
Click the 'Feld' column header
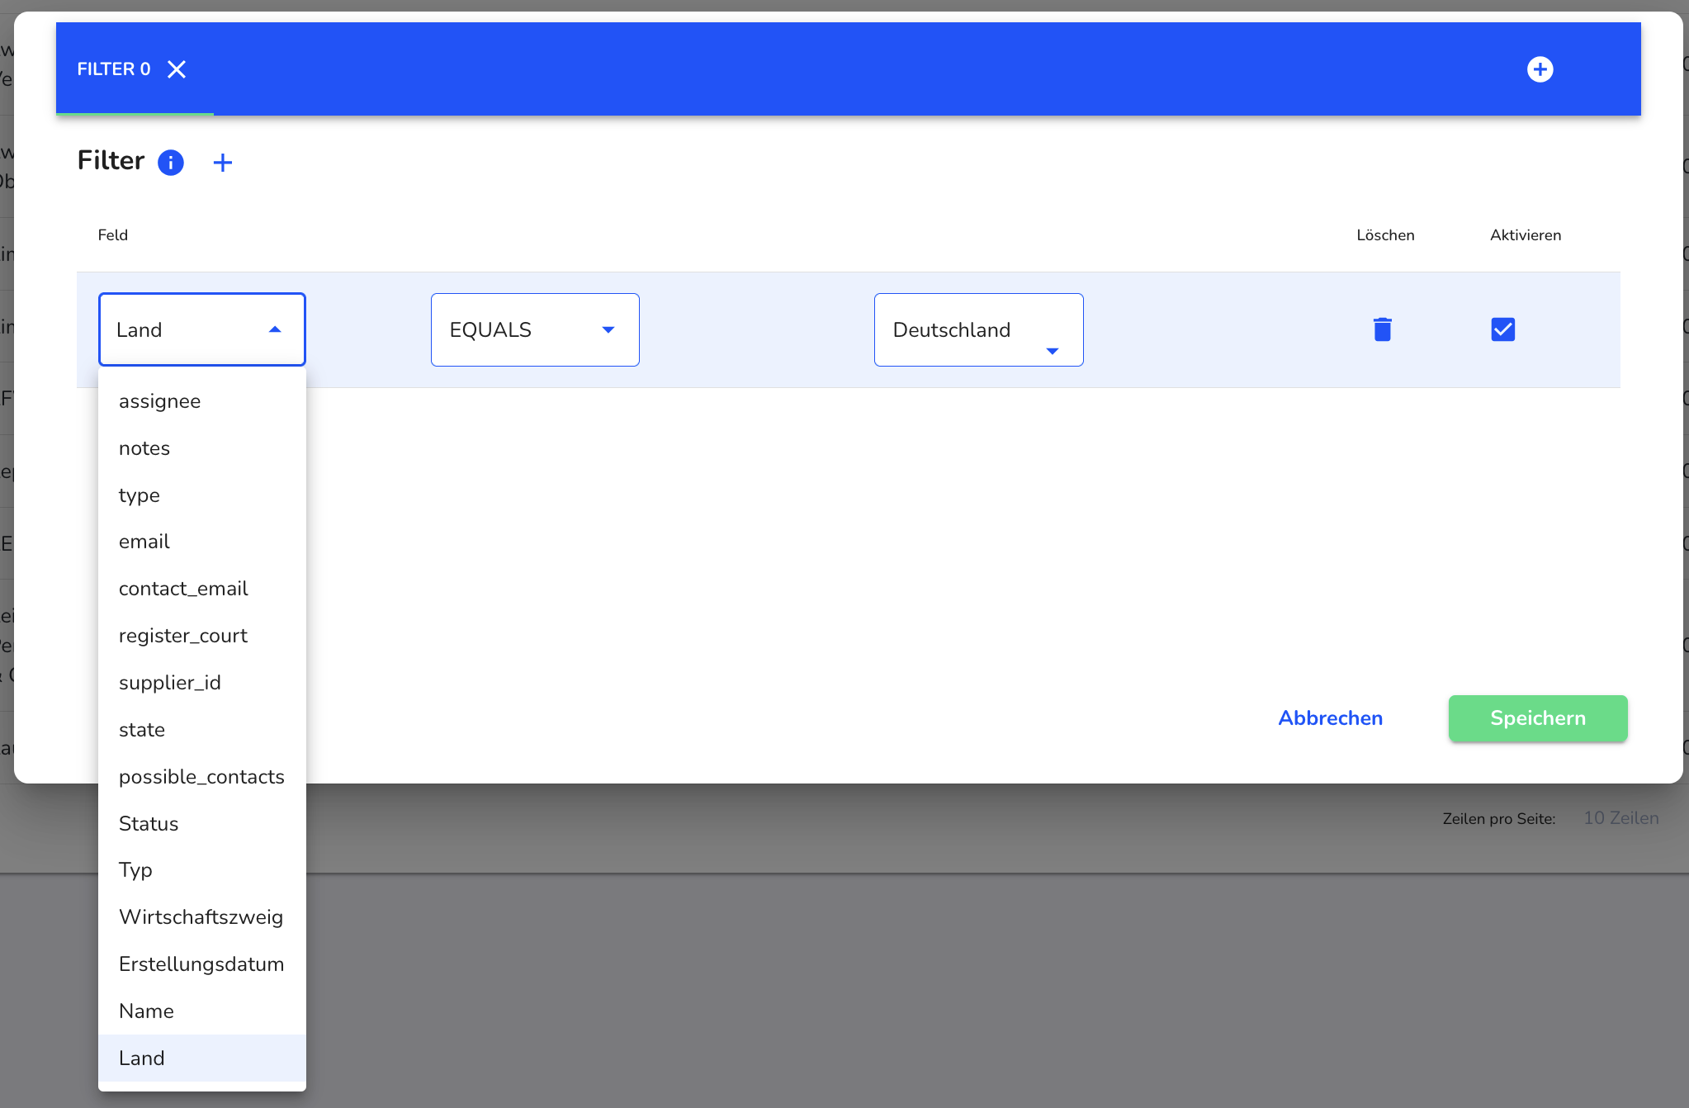coord(113,235)
